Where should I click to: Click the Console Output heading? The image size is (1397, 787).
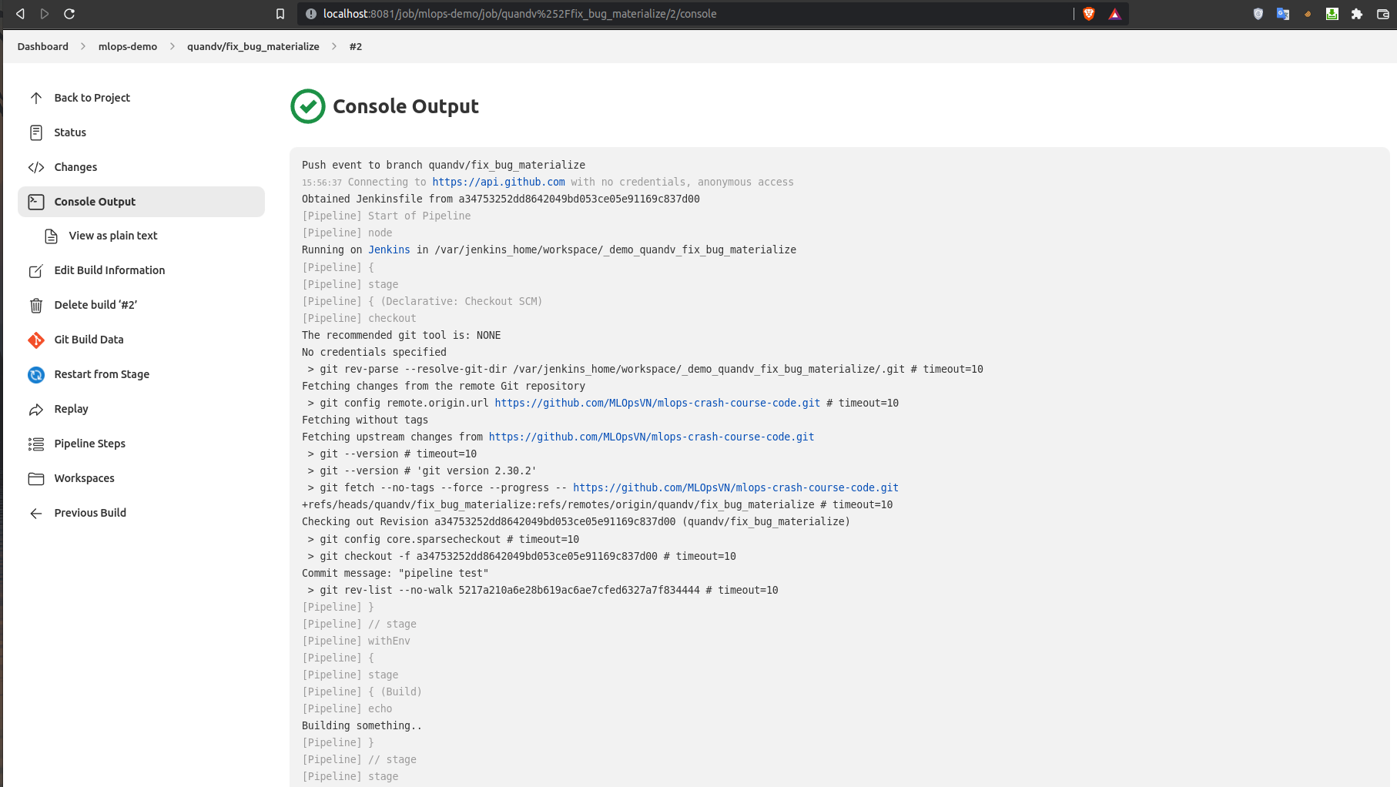pos(406,106)
